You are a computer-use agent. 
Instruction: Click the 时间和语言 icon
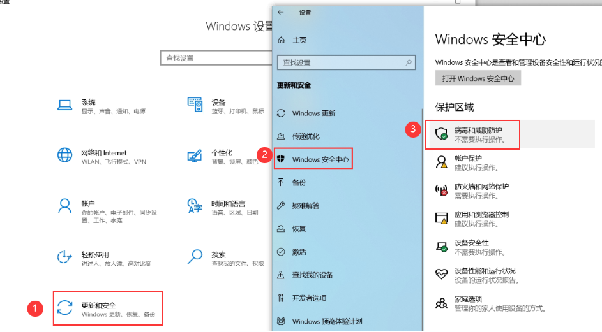point(195,206)
